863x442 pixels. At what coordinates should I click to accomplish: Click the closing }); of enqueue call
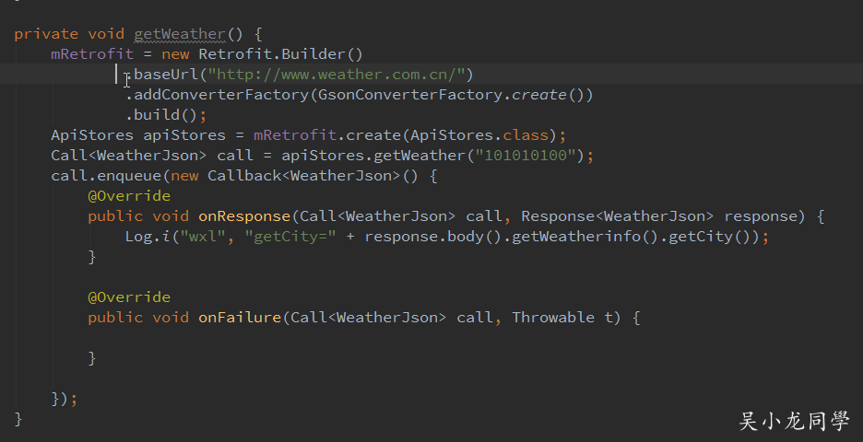(65, 399)
